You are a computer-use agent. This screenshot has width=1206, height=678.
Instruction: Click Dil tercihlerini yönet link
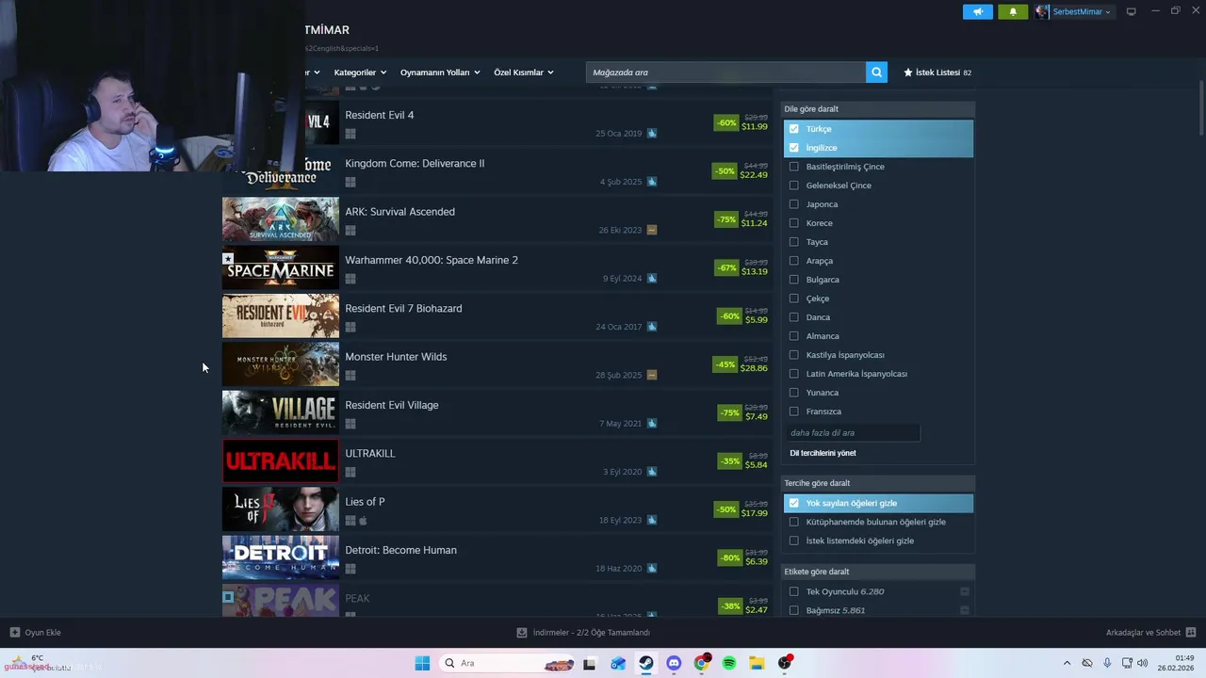[823, 453]
